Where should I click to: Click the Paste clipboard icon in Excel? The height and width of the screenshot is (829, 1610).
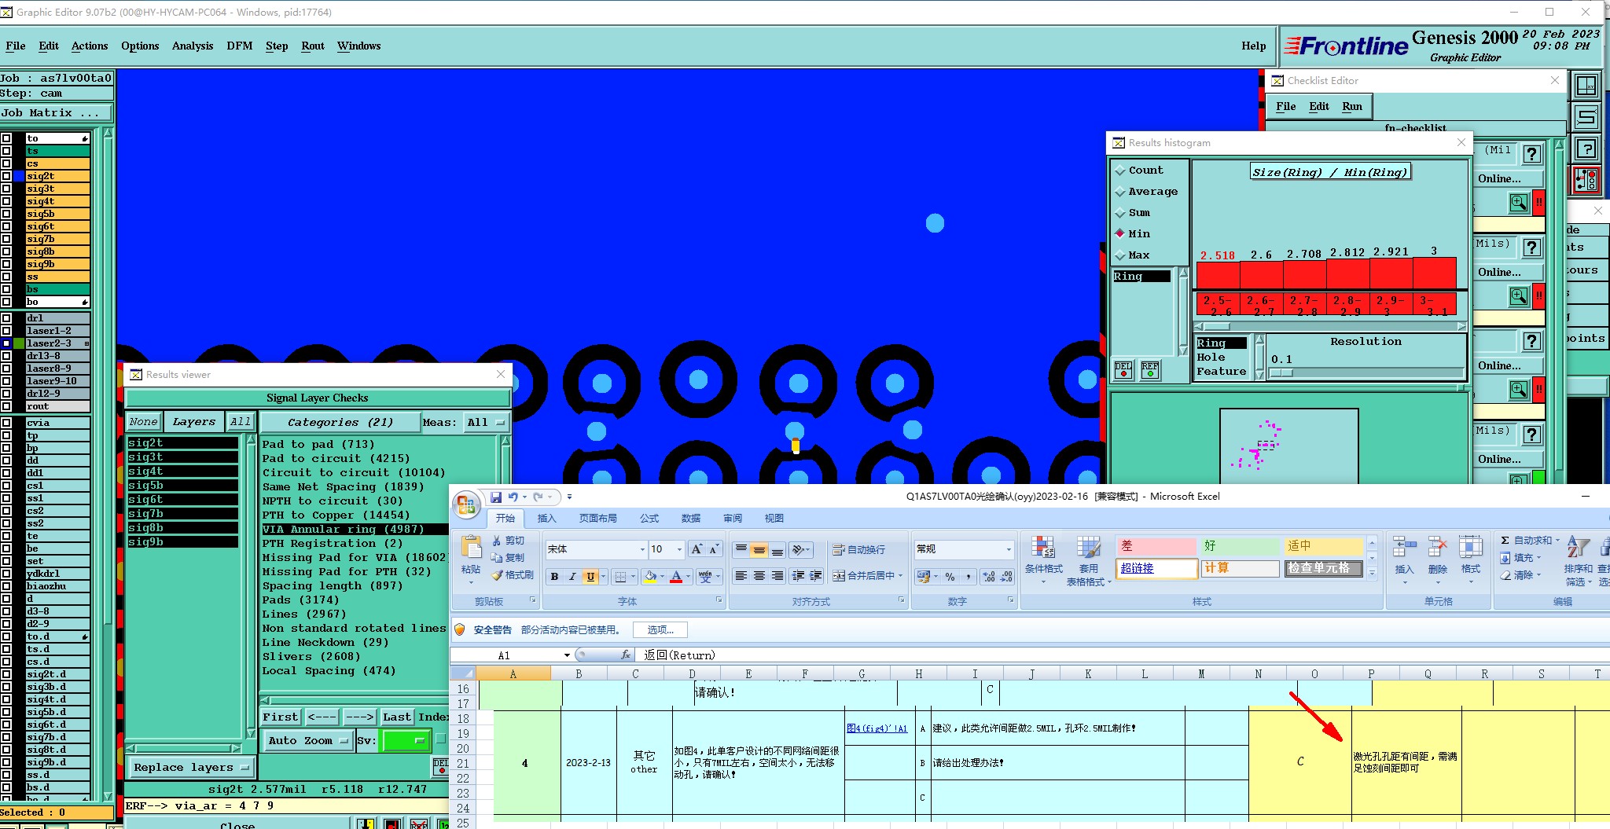[471, 547]
